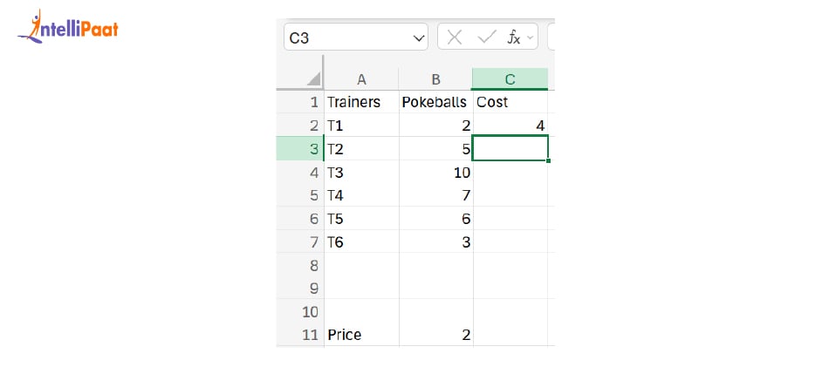Click the Trainers cell in A1
Screen dimensions: 829x367
coord(361,102)
